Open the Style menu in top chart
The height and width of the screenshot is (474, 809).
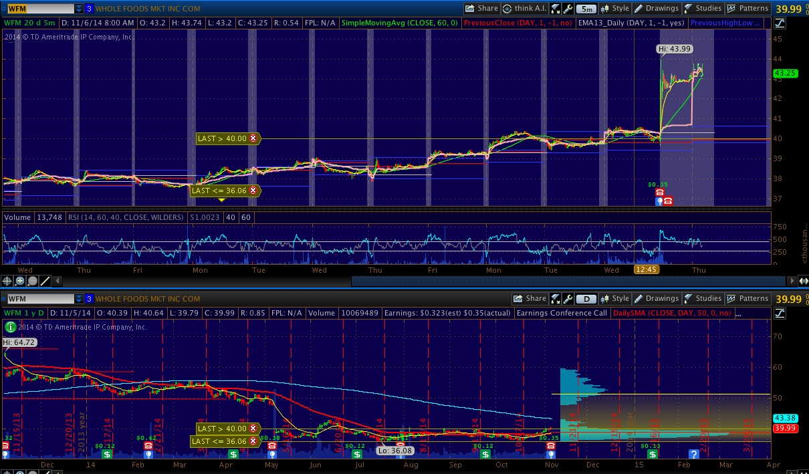(x=616, y=9)
